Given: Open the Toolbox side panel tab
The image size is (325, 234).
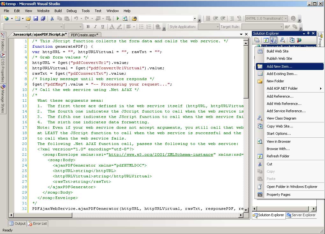Looking at the screenshot, I should (x=3, y=42).
